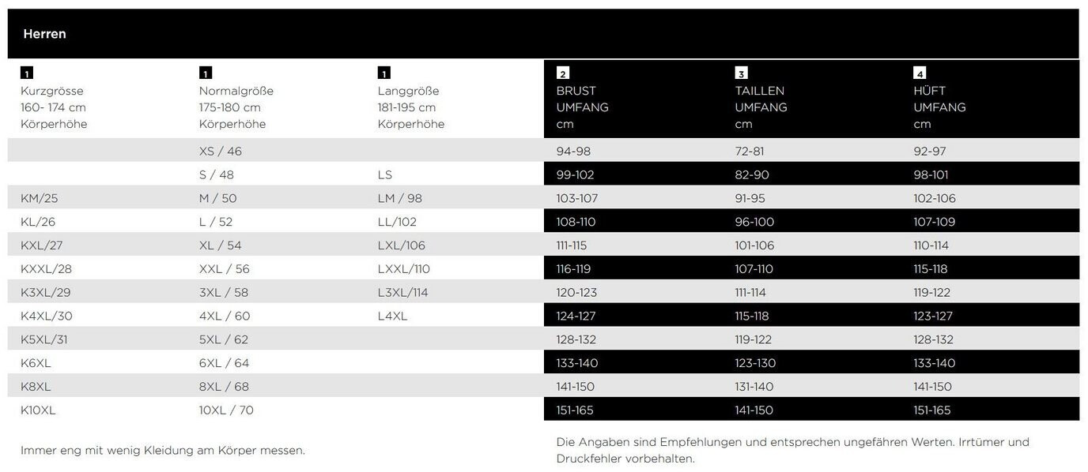Click the 10XL / 70 size entry
This screenshot has height=472, width=1088.
(x=226, y=410)
